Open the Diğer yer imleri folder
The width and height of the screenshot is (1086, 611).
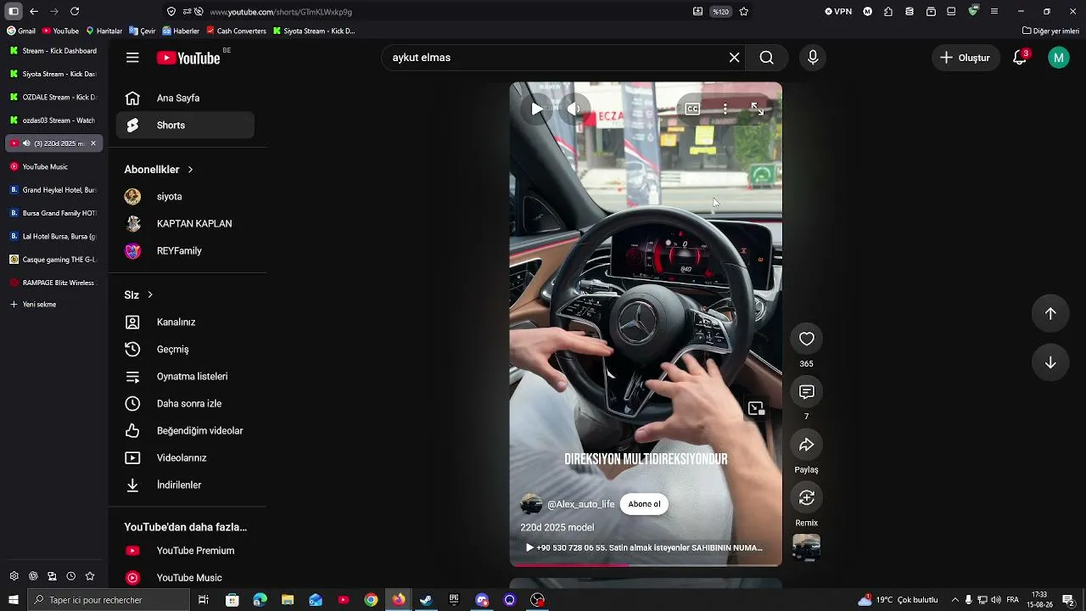(1050, 31)
